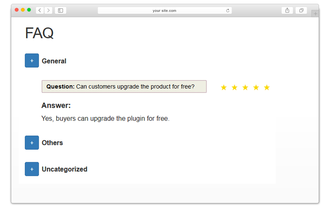Expand the Uncategorized category plus button
Image resolution: width=329 pixels, height=206 pixels.
pos(32,169)
